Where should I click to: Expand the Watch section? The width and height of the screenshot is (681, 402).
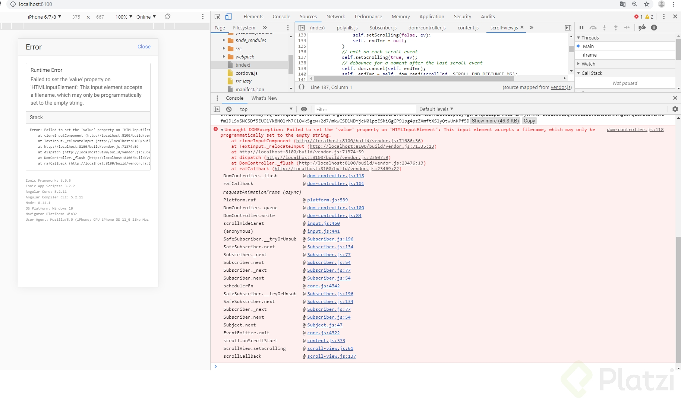588,64
